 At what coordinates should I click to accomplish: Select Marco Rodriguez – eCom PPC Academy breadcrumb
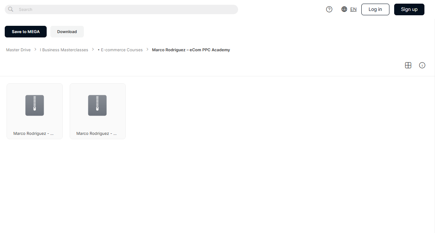point(191,50)
